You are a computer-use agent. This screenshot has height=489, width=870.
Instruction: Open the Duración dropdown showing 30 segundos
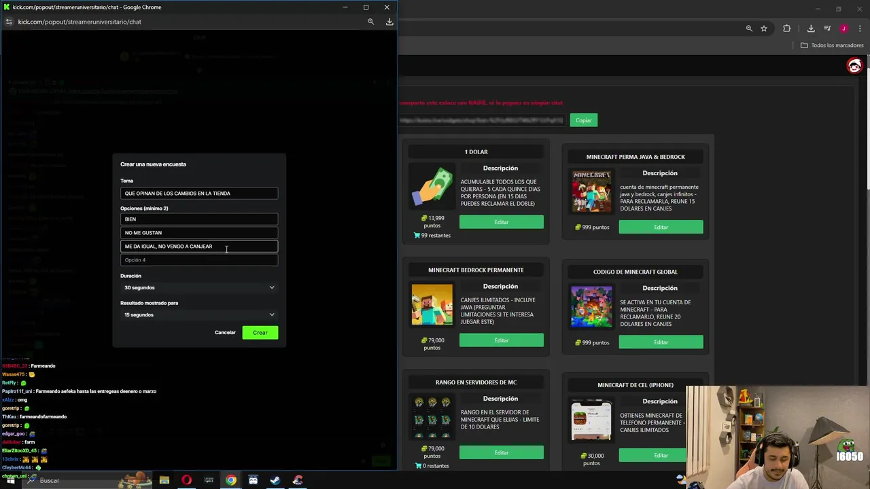(x=199, y=287)
